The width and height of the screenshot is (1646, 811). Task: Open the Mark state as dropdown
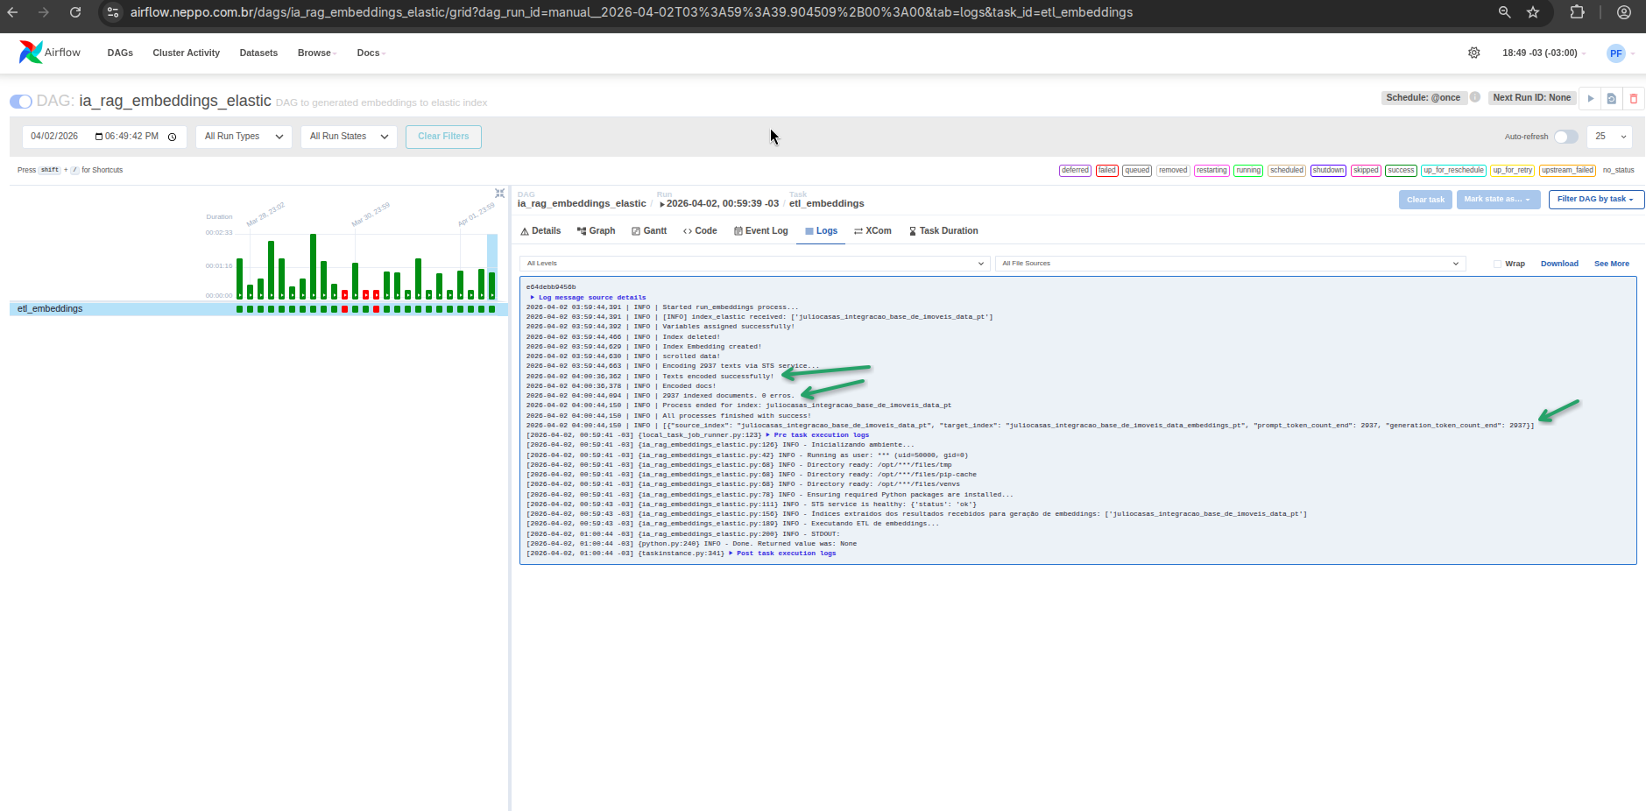pos(1498,200)
